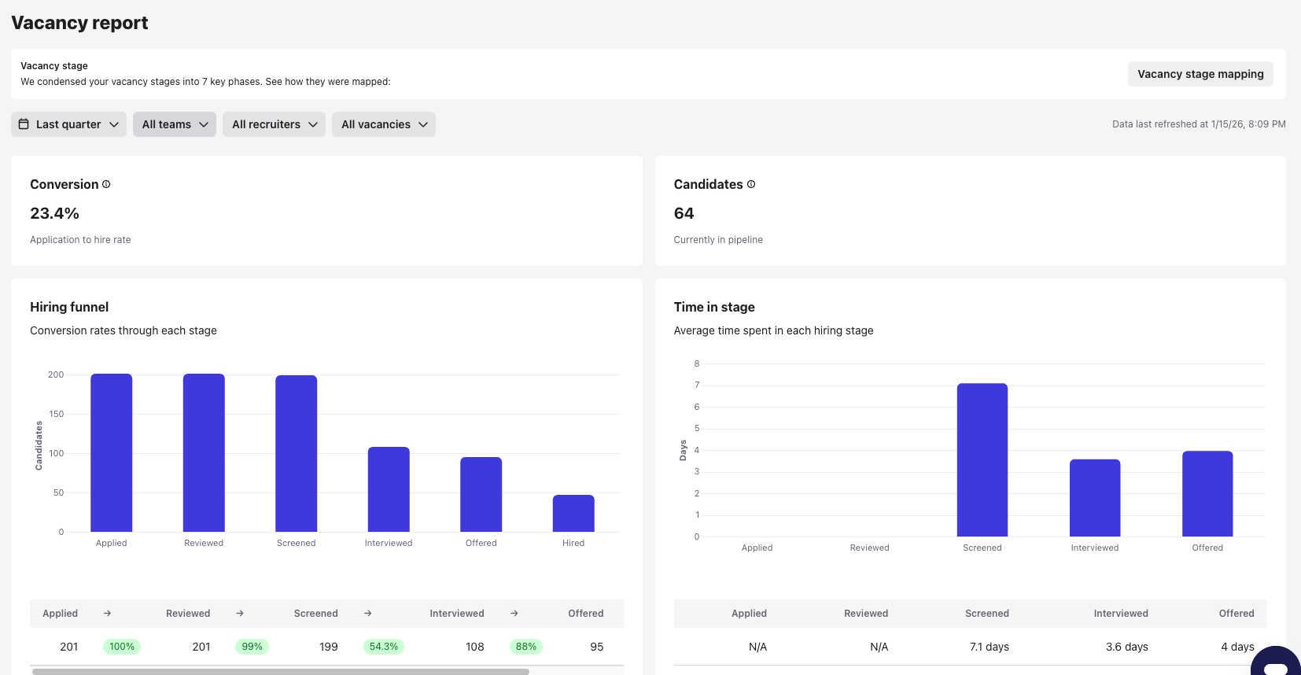This screenshot has width=1301, height=675.
Task: Click the Interviewed bar in Hiring funnel
Action: click(389, 489)
